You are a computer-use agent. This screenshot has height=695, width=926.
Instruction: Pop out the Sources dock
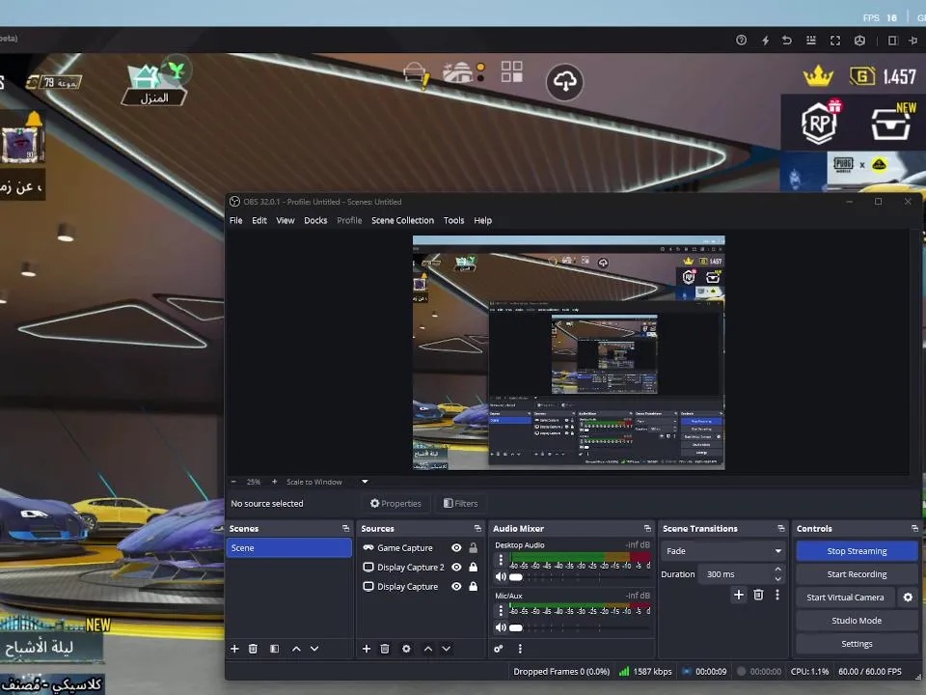pos(477,528)
